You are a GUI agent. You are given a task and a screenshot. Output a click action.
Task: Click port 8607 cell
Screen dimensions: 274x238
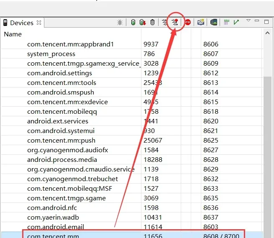point(211,54)
